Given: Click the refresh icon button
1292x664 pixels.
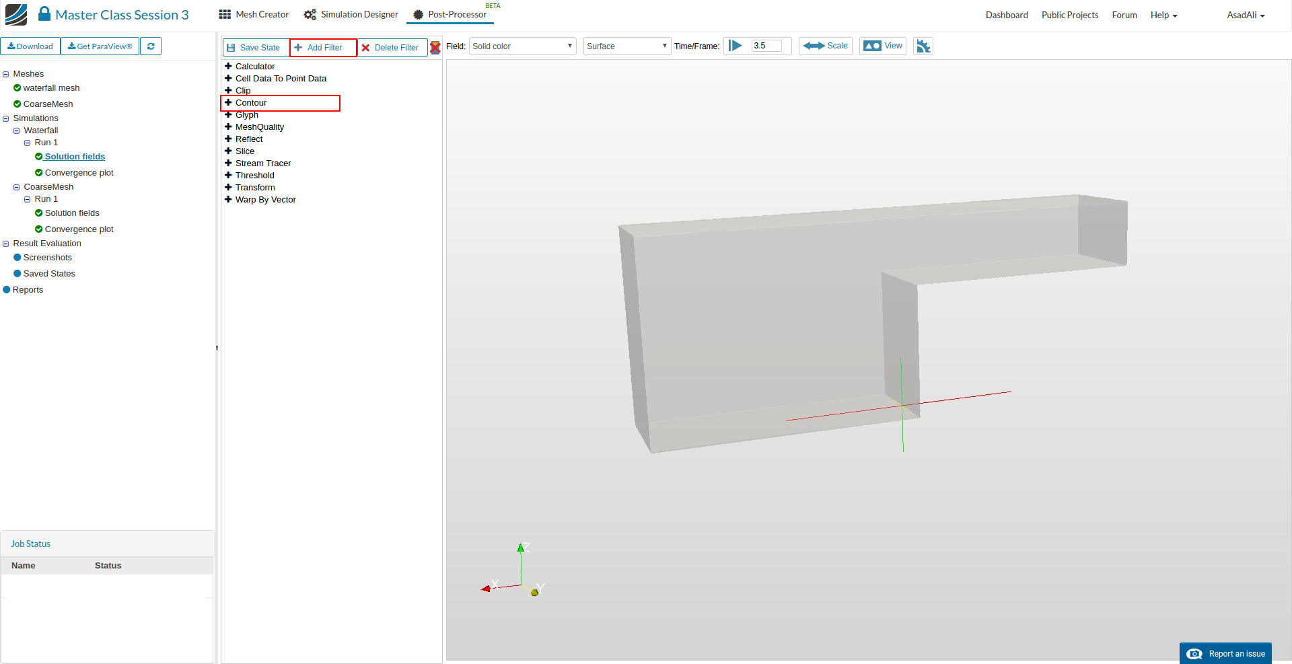Looking at the screenshot, I should [x=151, y=46].
